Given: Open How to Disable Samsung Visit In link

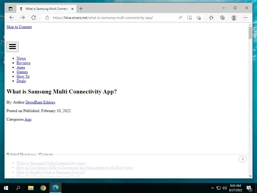Looking at the screenshot, I should coord(51,172).
